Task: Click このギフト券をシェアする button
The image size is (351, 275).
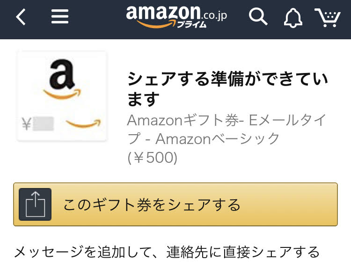Action: (x=175, y=204)
